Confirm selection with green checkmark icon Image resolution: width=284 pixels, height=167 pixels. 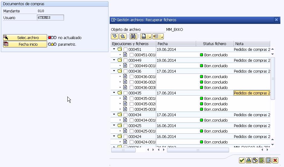click(x=242, y=160)
